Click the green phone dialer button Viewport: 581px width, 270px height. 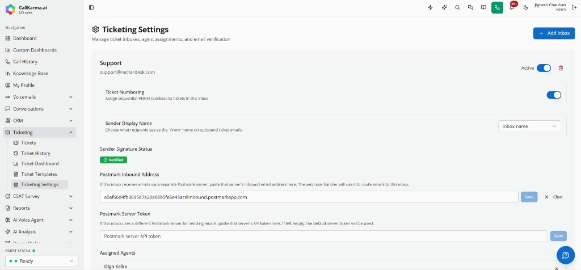click(x=497, y=7)
